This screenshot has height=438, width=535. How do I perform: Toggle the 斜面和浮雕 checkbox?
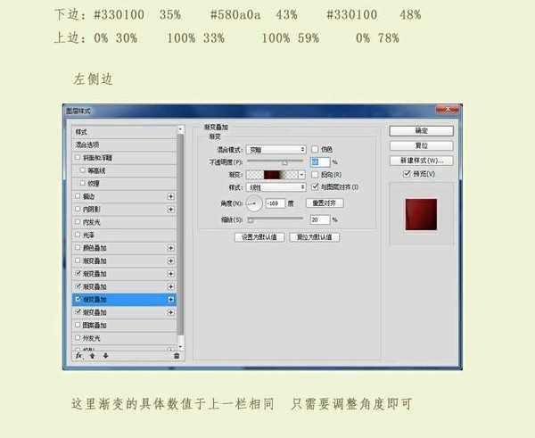(78, 157)
